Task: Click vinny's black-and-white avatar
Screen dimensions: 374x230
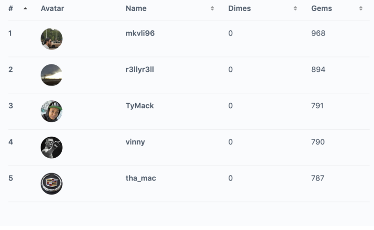Action: click(x=51, y=147)
